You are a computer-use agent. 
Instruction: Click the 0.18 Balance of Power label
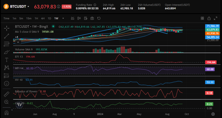click(x=209, y=93)
